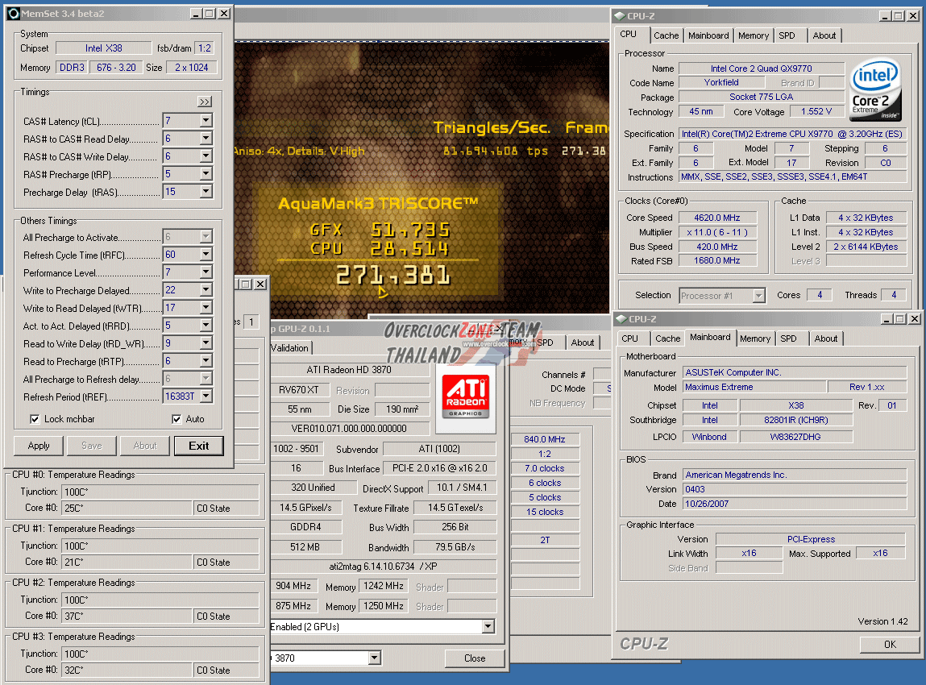Image resolution: width=926 pixels, height=685 pixels.
Task: Toggle the Auto checkbox in MemSet
Action: (176, 419)
